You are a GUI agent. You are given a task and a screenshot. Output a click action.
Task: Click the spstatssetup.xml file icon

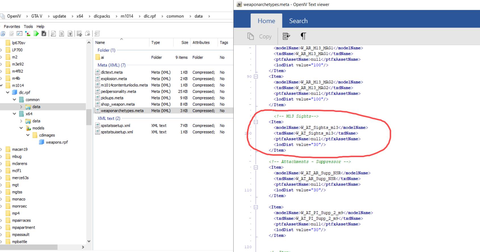click(x=98, y=125)
